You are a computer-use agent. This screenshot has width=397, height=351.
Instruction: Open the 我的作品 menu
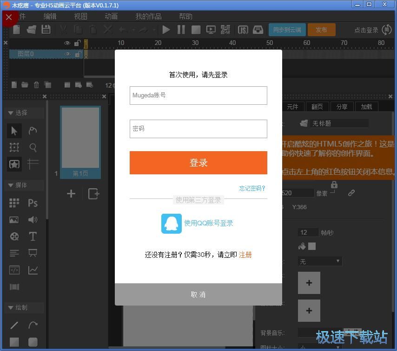[x=148, y=16]
